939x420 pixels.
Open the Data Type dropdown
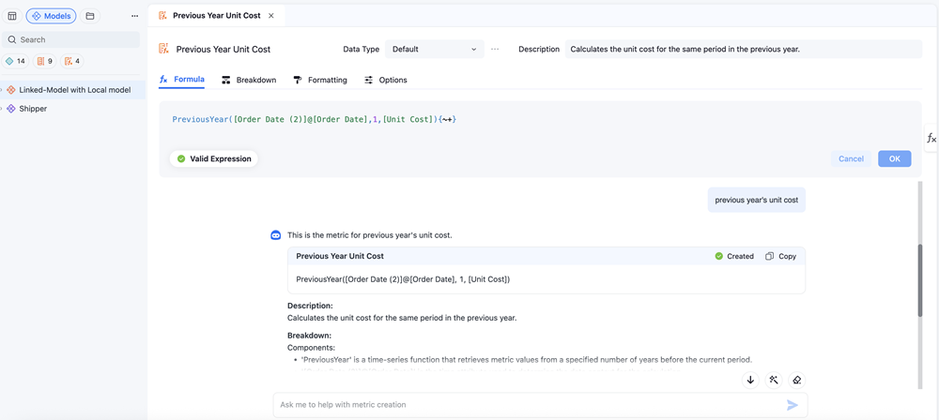434,49
